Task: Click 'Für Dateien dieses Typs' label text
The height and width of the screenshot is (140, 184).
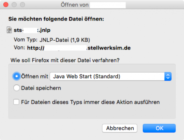Action: coord(91,102)
